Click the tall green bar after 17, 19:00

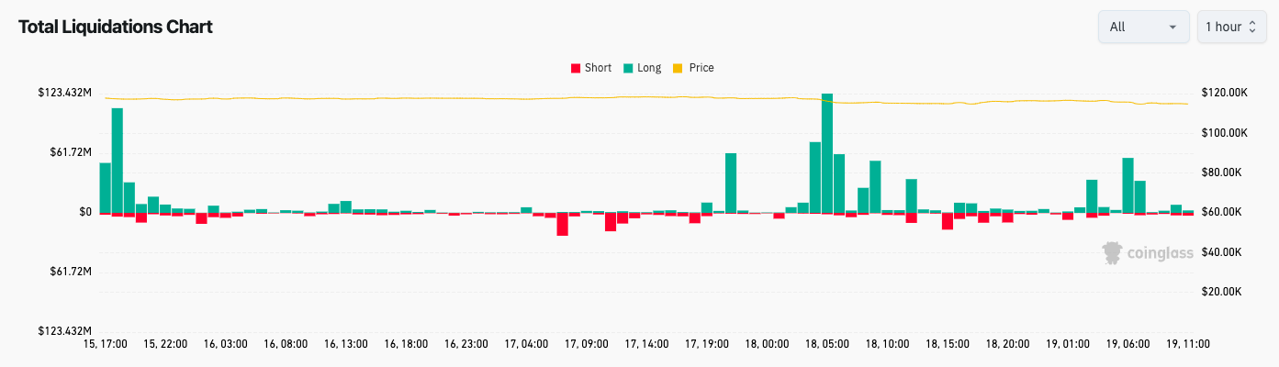pos(731,182)
